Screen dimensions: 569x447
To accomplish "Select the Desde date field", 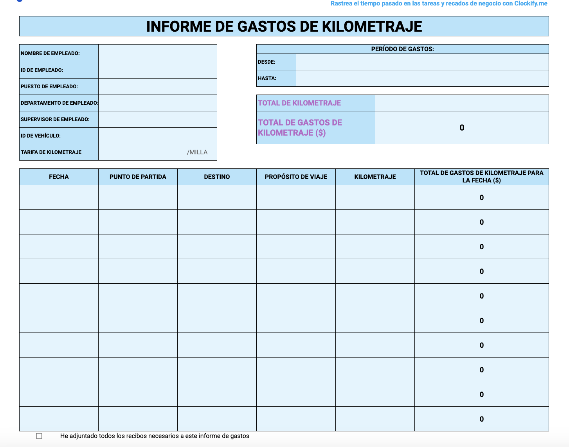I will pos(422,62).
